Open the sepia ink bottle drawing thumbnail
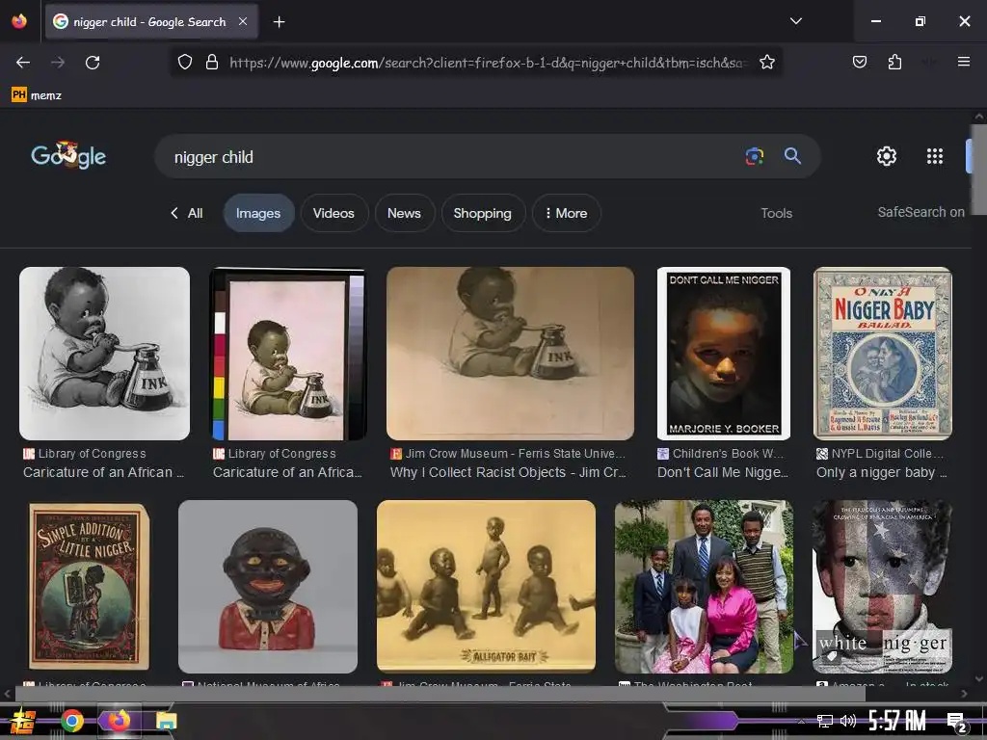Viewport: 987px width, 740px height. coord(510,354)
